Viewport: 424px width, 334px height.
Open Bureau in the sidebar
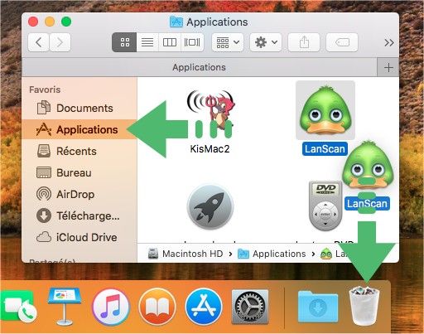(79, 172)
